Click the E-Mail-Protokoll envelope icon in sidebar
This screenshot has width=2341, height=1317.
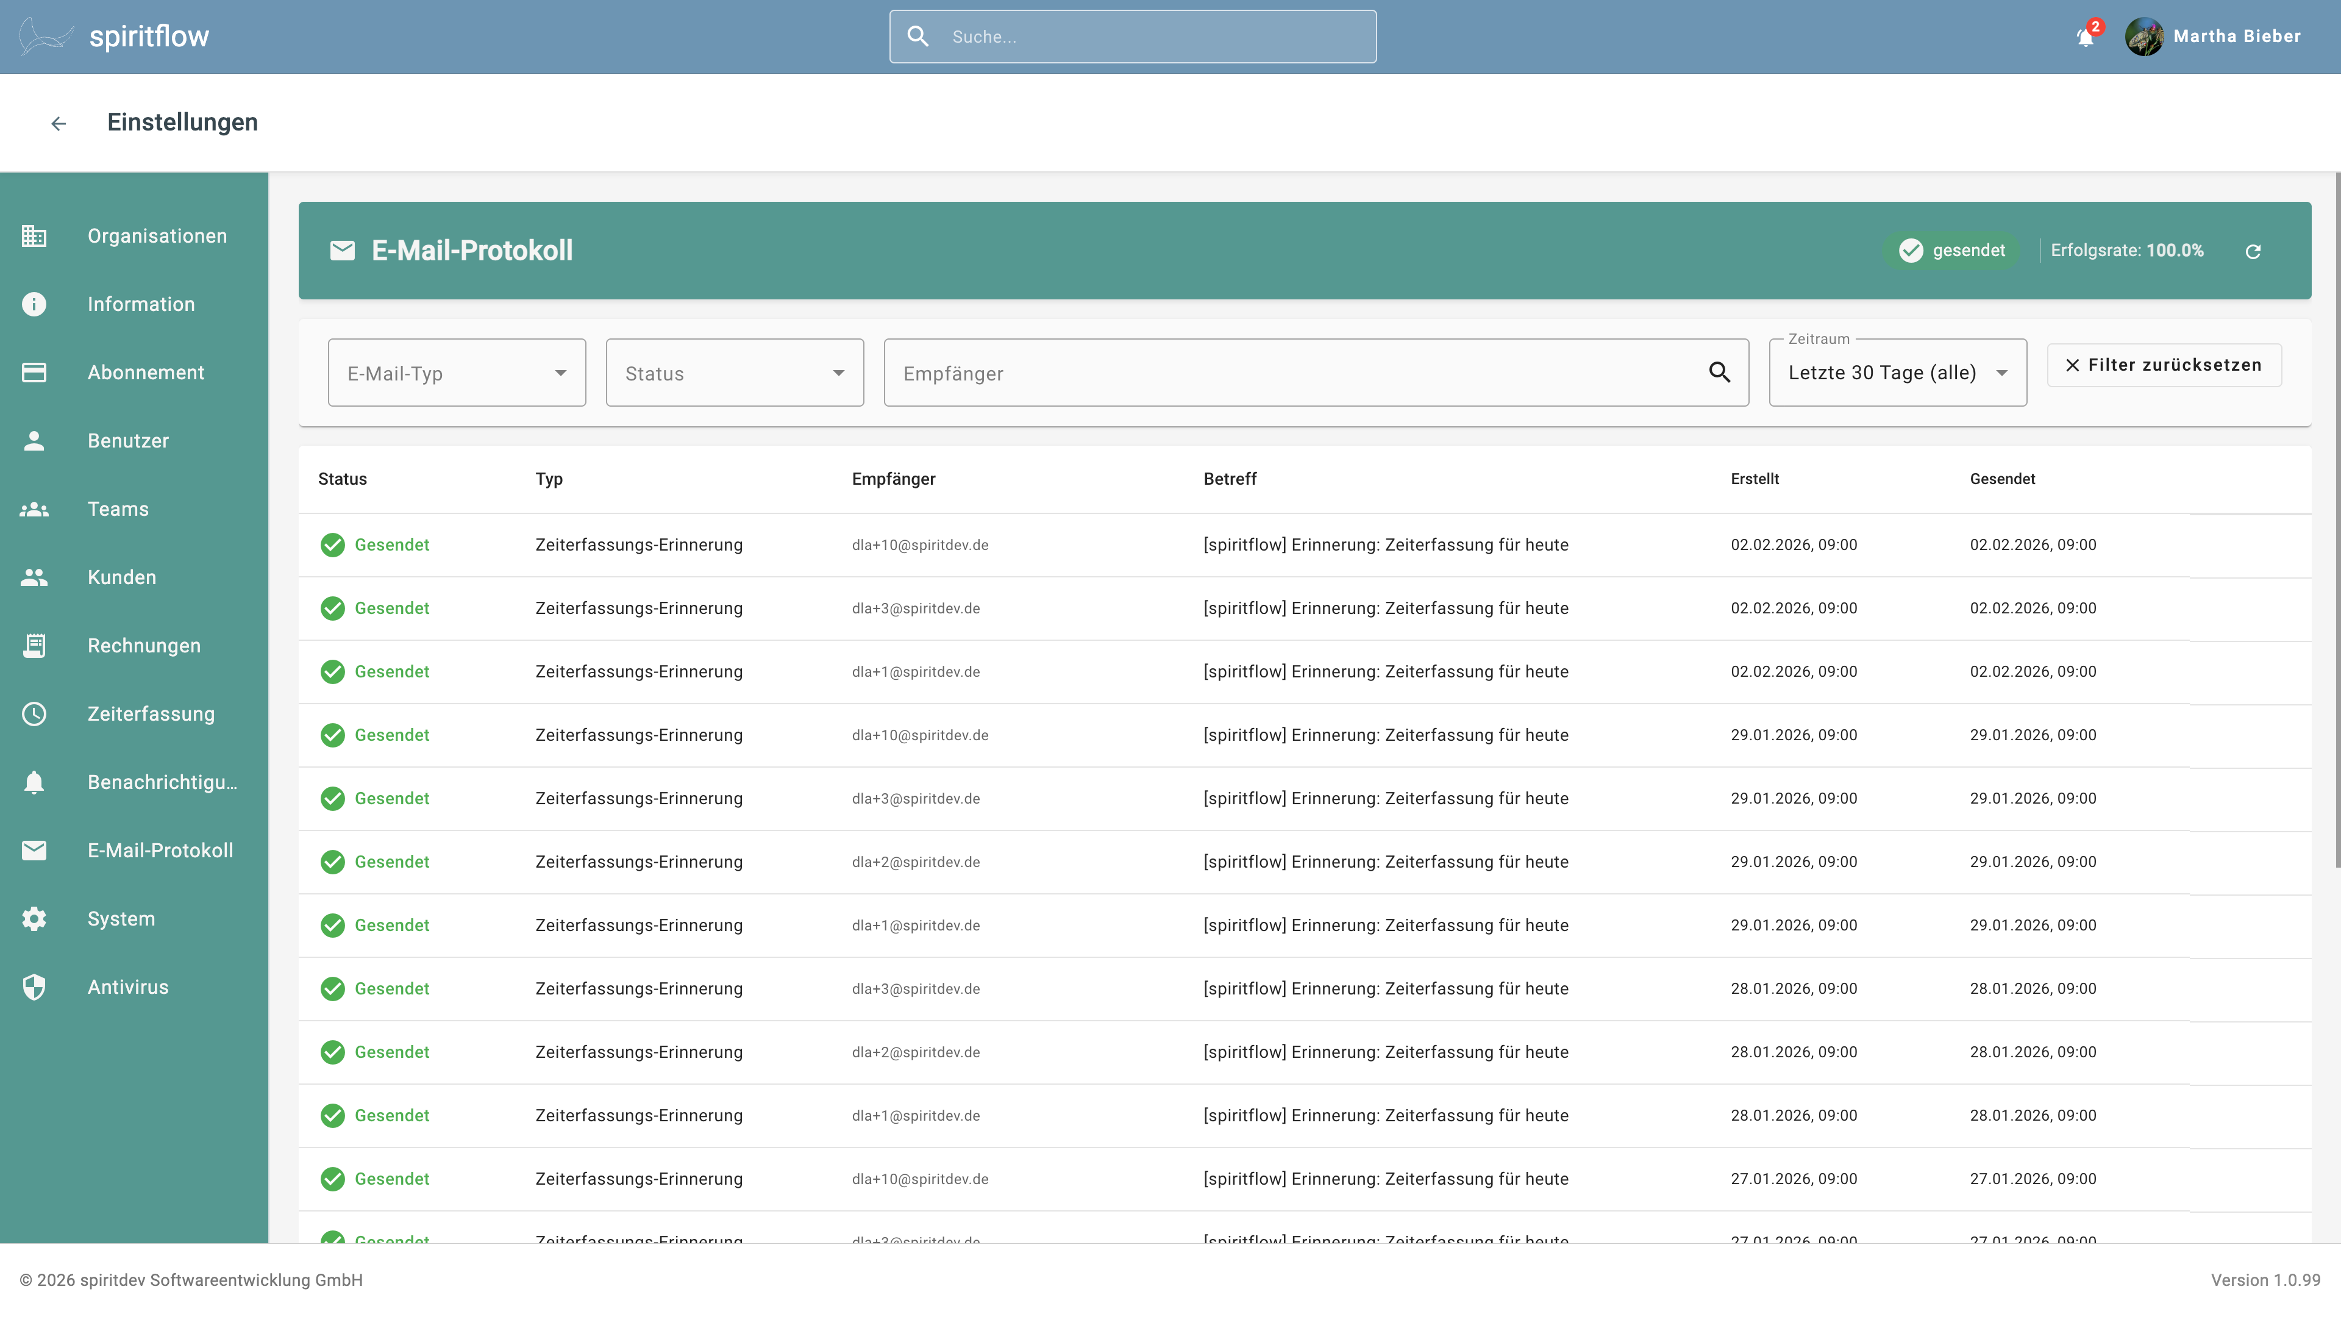tap(35, 850)
